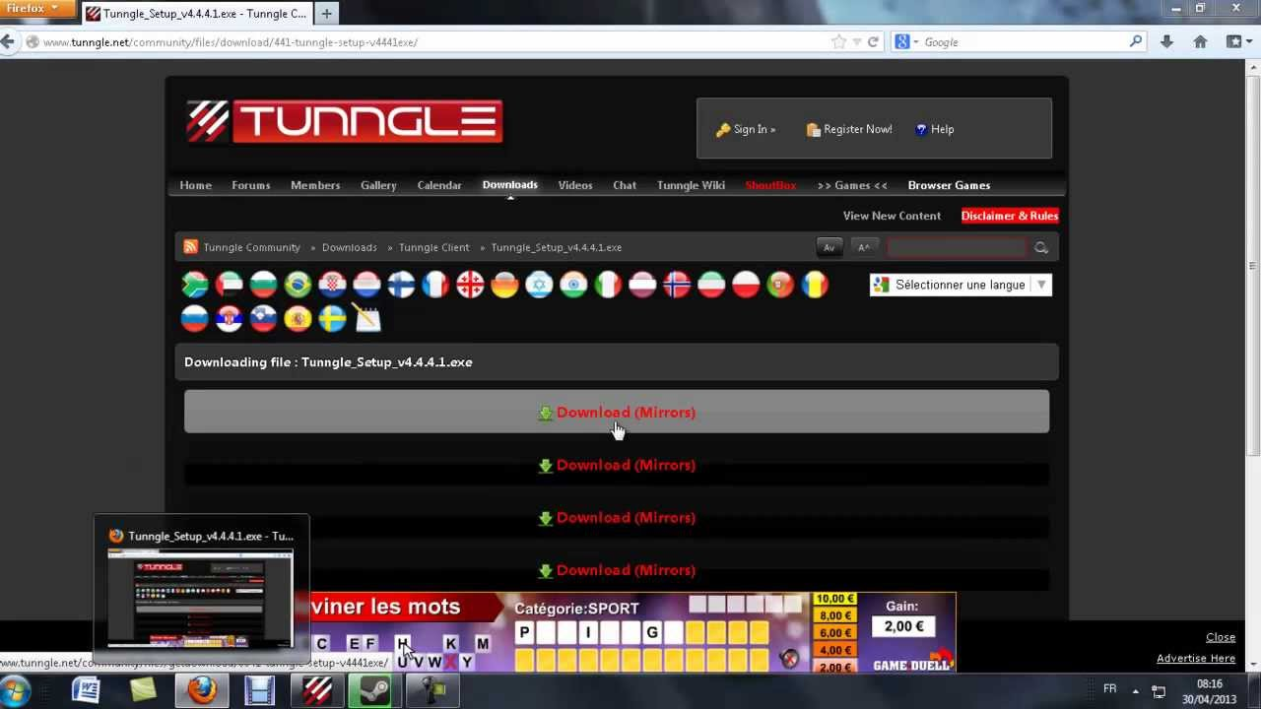Click the Firefox address bar URL
Screen dimensions: 1261x709
coord(230,42)
